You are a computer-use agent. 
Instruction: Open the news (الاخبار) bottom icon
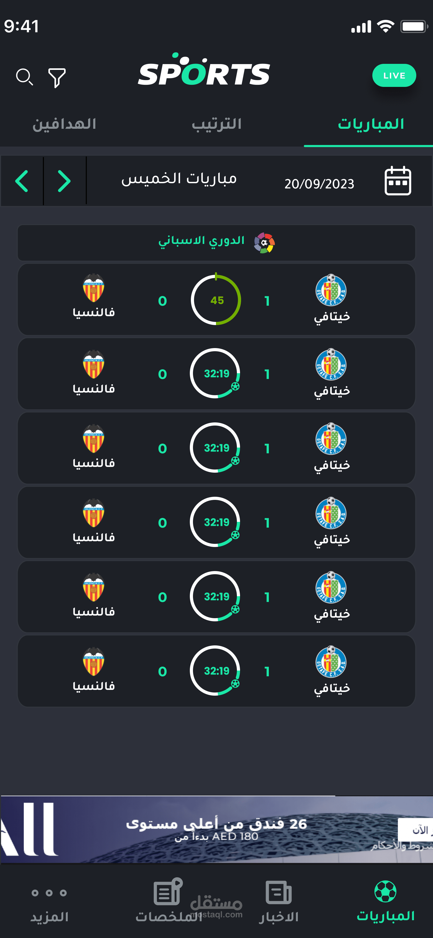pos(278,892)
